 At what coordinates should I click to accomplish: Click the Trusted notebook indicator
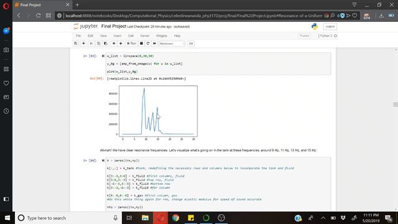[x=304, y=36]
